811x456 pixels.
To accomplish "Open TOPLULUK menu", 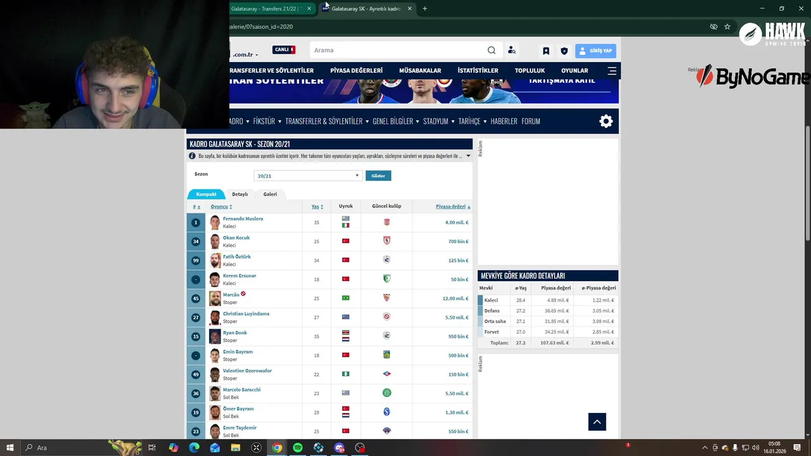I will (530, 70).
